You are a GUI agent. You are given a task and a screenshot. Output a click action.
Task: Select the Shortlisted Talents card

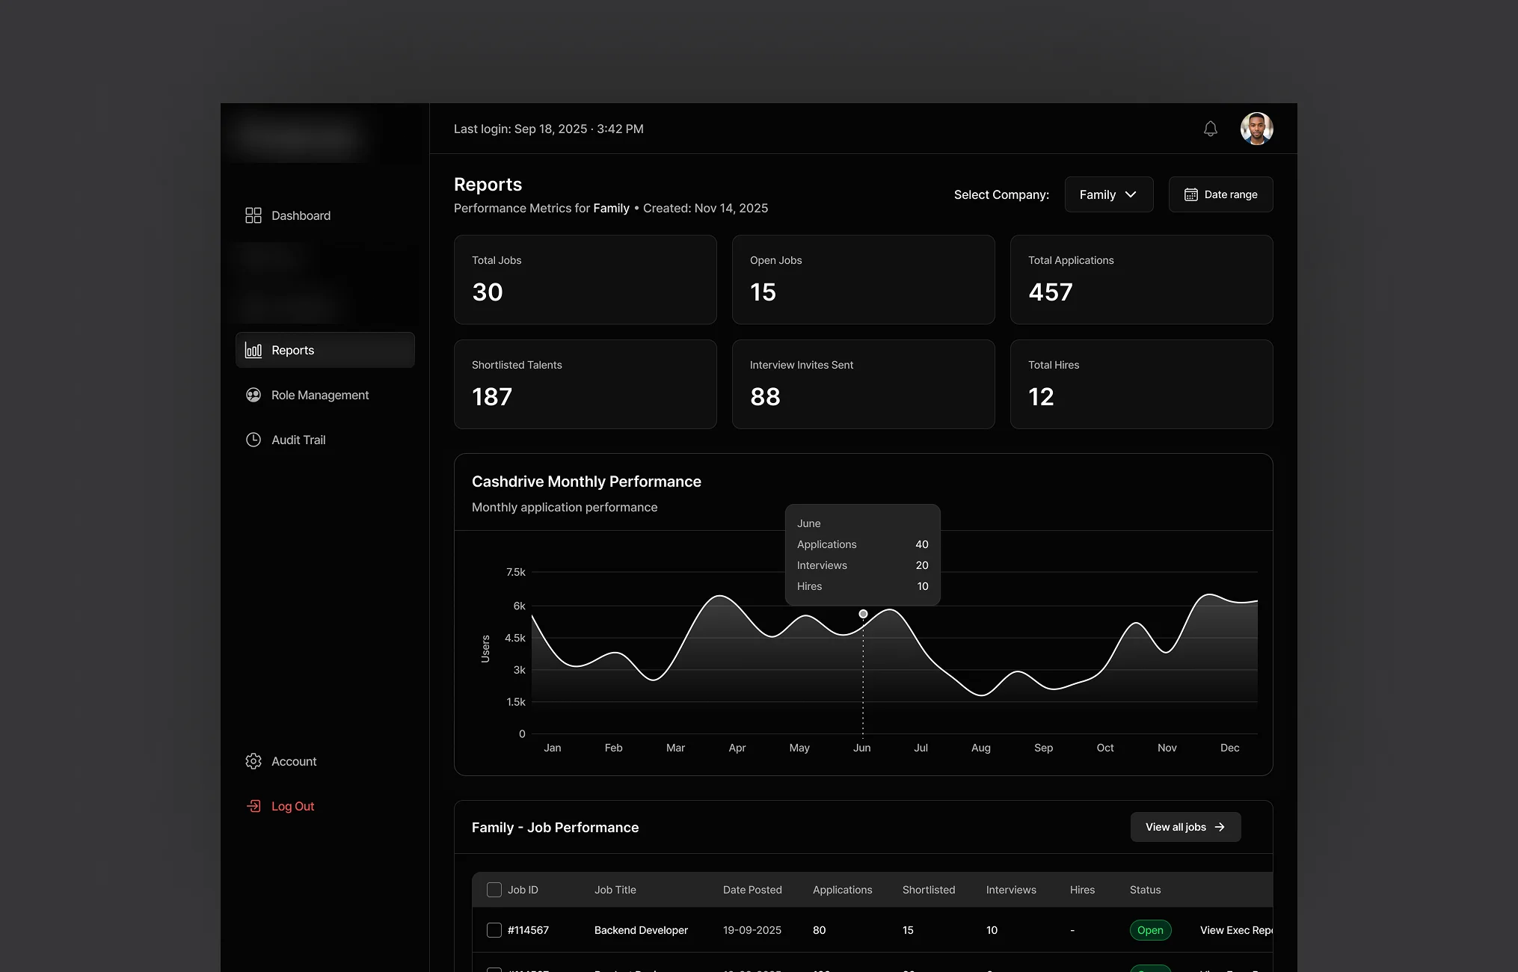tap(586, 384)
